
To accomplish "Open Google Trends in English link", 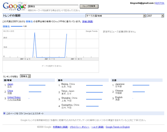I will [x=118, y=127].
